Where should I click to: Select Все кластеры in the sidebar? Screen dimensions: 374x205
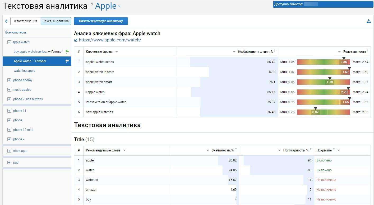(x=16, y=32)
